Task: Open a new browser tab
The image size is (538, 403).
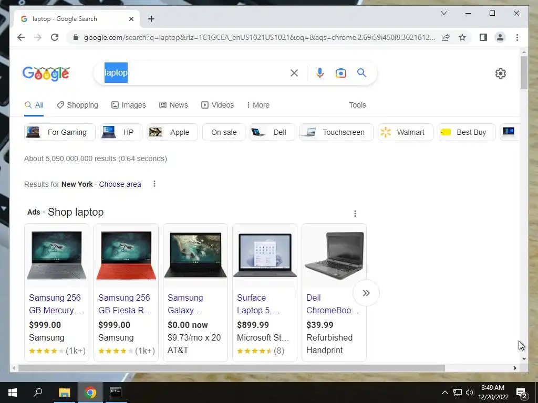Action: [151, 19]
